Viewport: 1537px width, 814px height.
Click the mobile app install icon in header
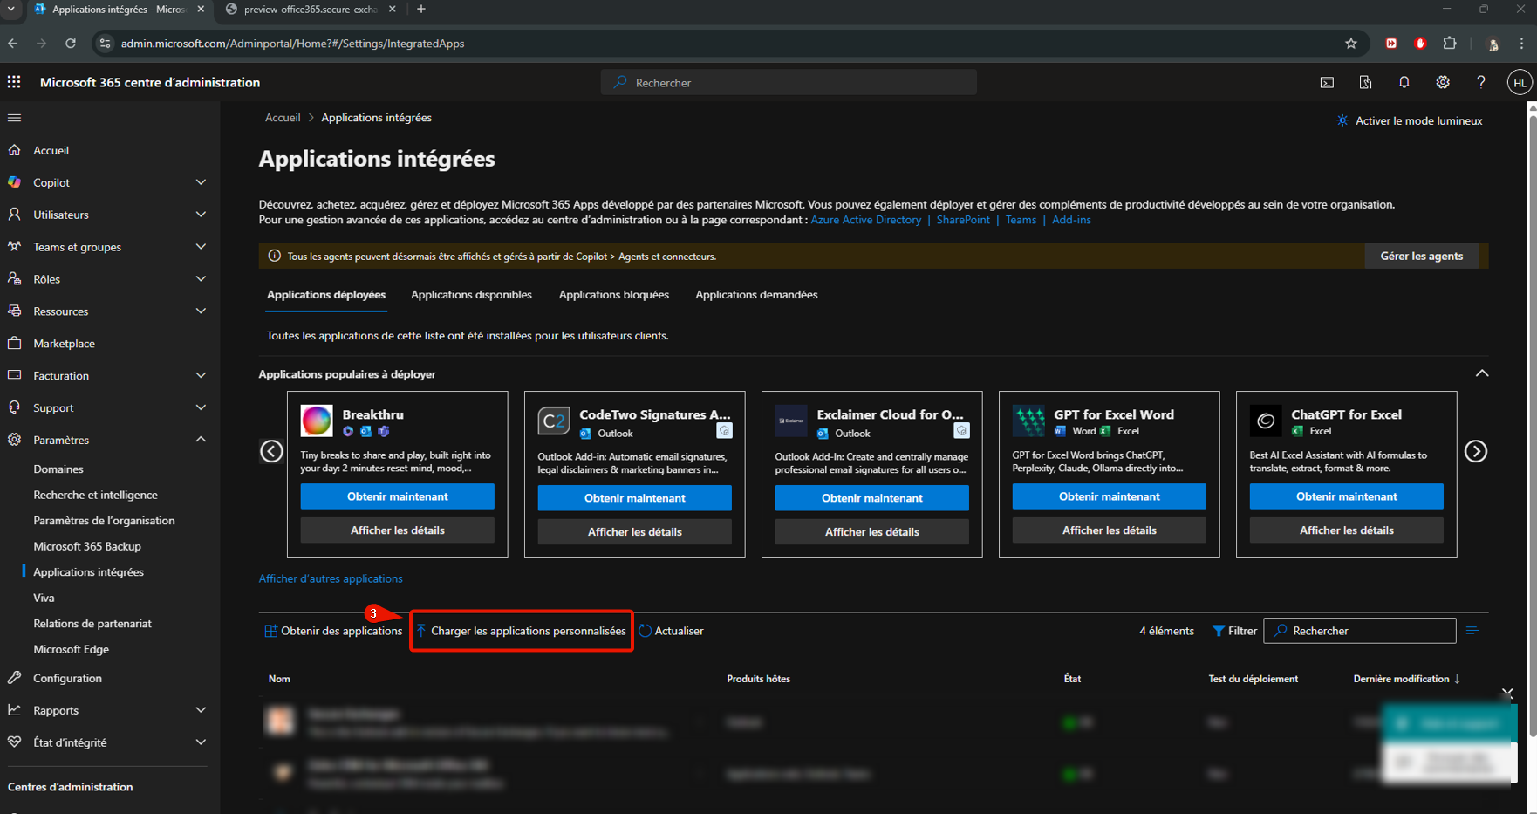(x=1365, y=82)
